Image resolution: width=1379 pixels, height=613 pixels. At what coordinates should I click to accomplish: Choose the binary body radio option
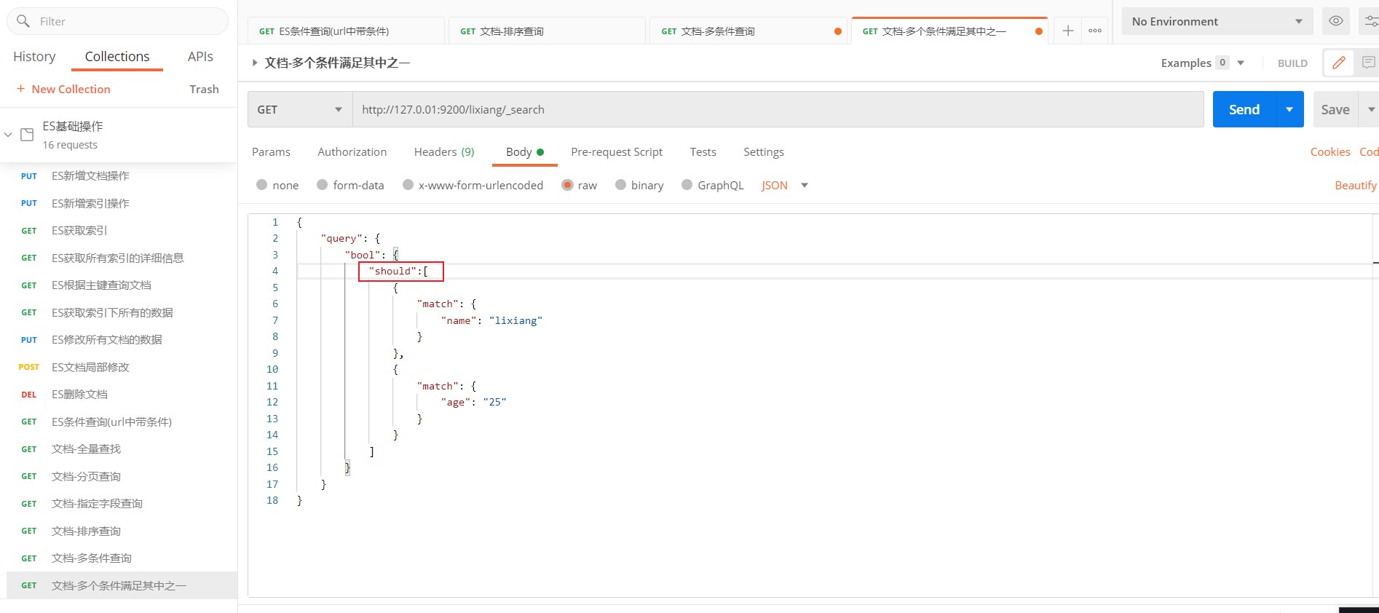pyautogui.click(x=620, y=185)
